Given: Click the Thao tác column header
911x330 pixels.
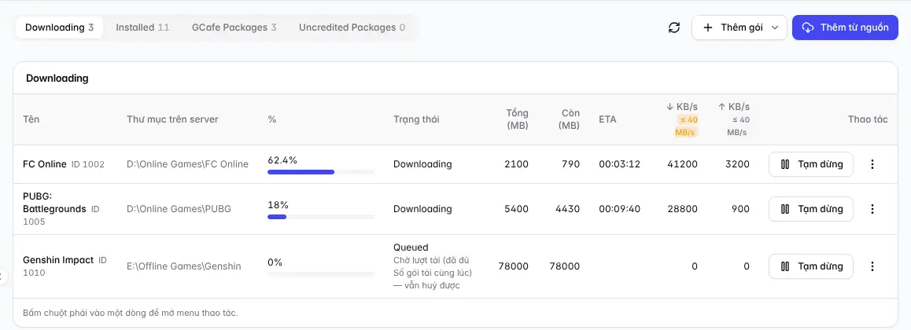Looking at the screenshot, I should pos(868,119).
